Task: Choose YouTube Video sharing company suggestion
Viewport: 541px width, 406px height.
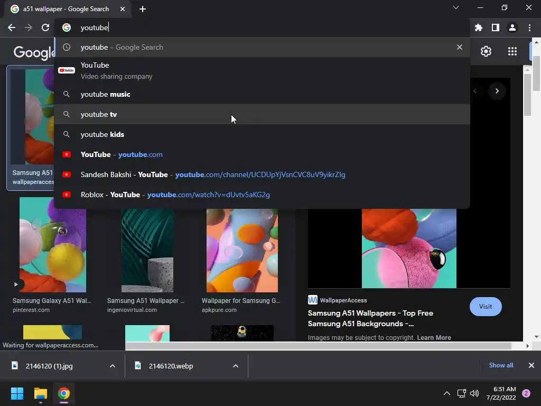Action: [x=262, y=71]
